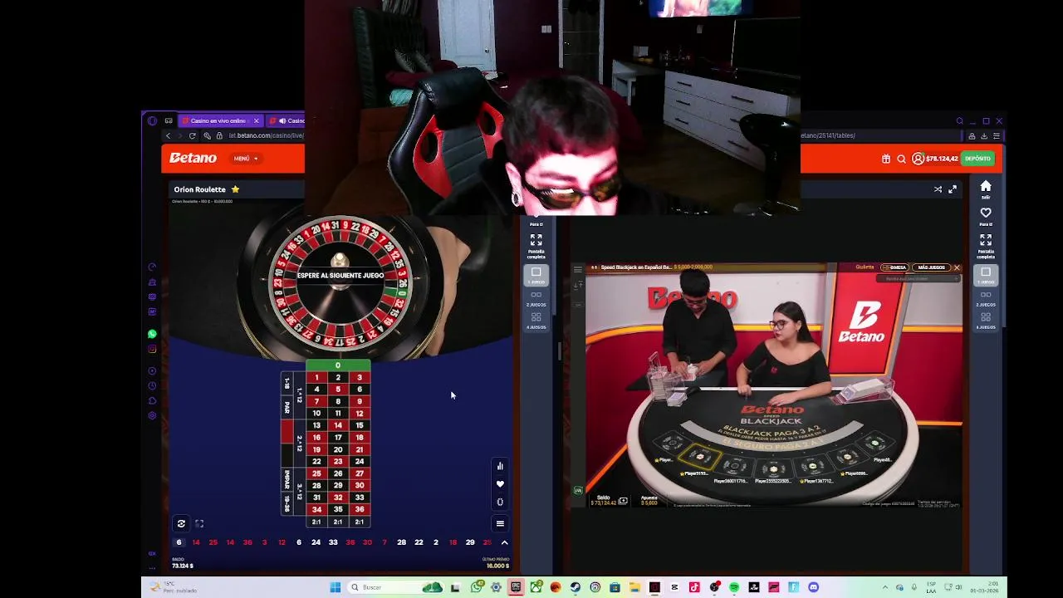Open roulette favorite bets heart icon
1063x598 pixels.
(500, 484)
